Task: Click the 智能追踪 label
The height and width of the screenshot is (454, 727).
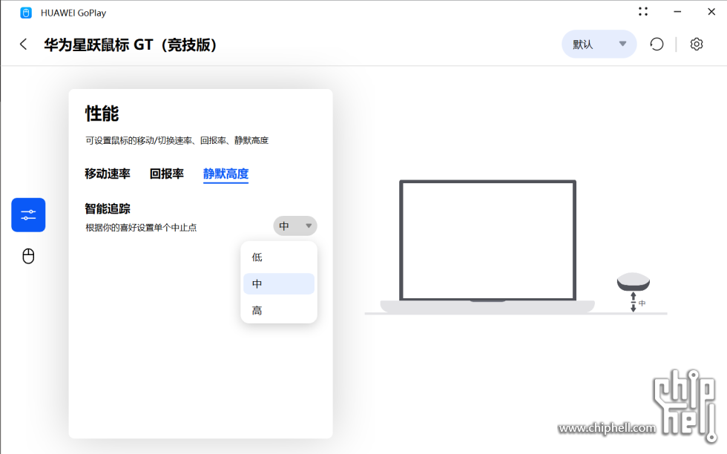Action: tap(108, 208)
